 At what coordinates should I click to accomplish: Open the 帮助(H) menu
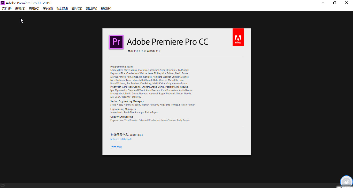pyautogui.click(x=106, y=9)
